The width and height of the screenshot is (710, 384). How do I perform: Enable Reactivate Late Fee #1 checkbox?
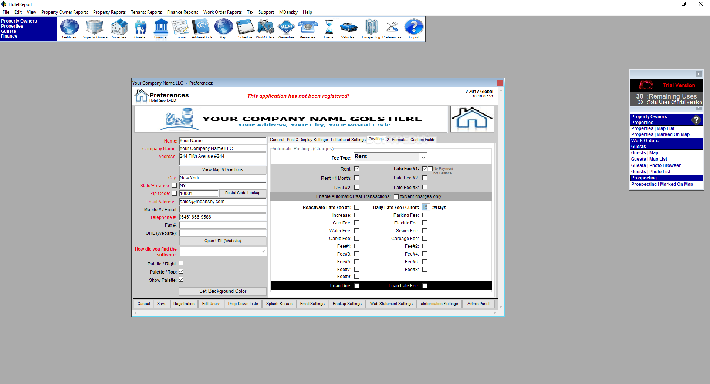click(357, 208)
